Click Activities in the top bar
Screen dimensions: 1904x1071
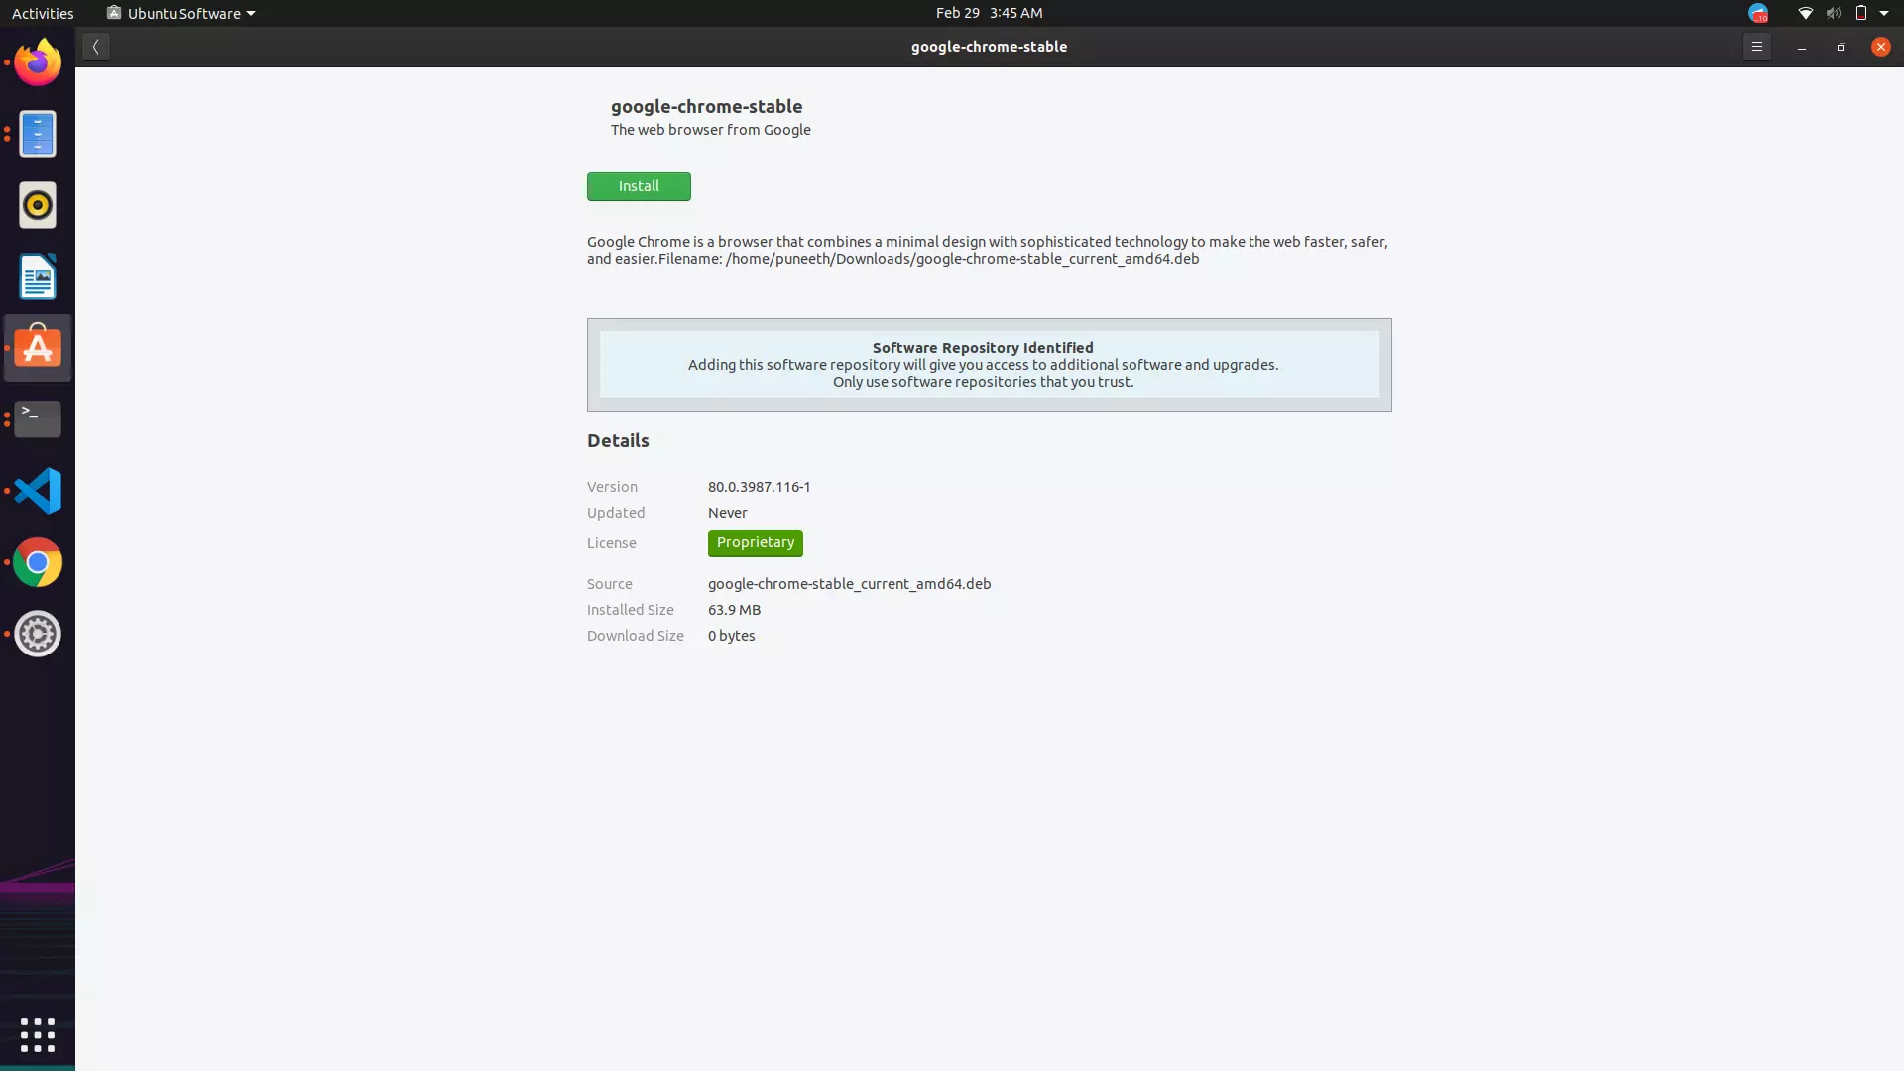tap(43, 13)
